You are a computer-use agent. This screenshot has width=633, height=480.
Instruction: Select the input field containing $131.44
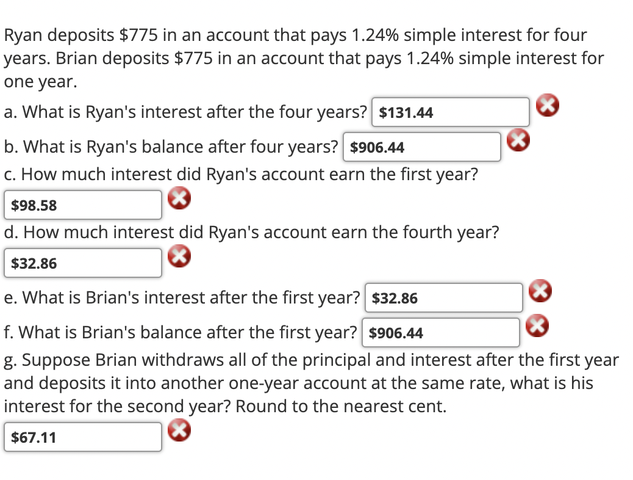point(450,112)
